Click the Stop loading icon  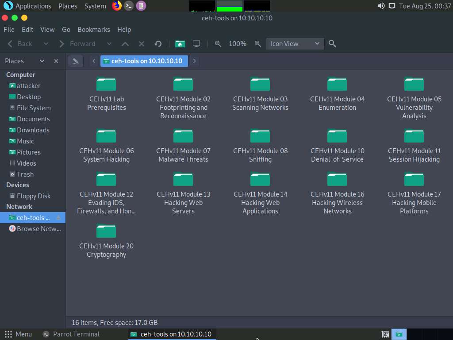(x=142, y=44)
